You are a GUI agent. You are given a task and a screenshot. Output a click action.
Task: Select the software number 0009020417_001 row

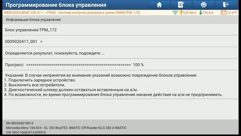click(120, 42)
